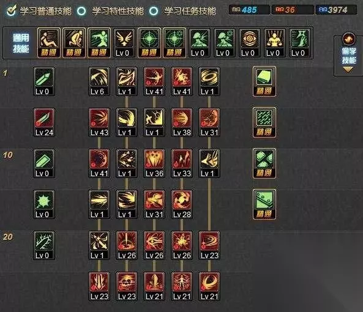Click the Lv 43 skill icon
Image resolution: width=363 pixels, height=312 pixels.
point(99,122)
